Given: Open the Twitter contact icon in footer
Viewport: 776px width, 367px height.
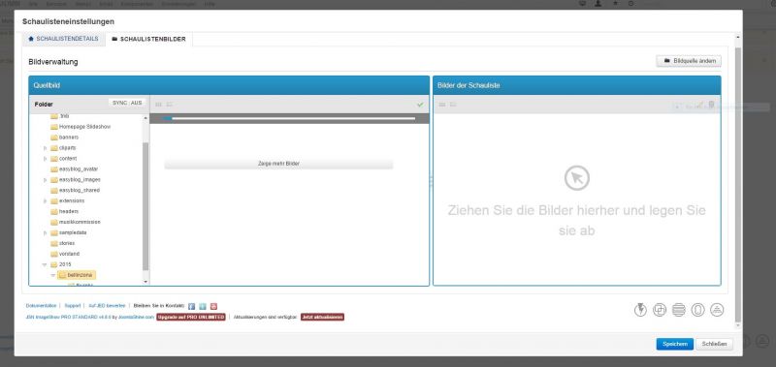Looking at the screenshot, I should (x=203, y=306).
